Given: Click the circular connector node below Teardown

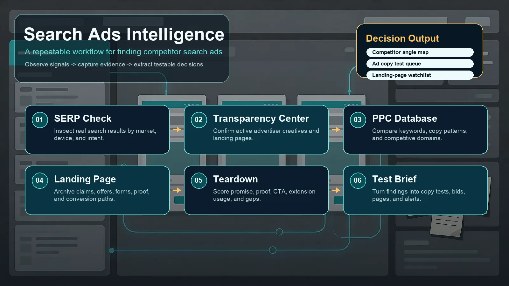Looking at the screenshot, I should (280, 232).
